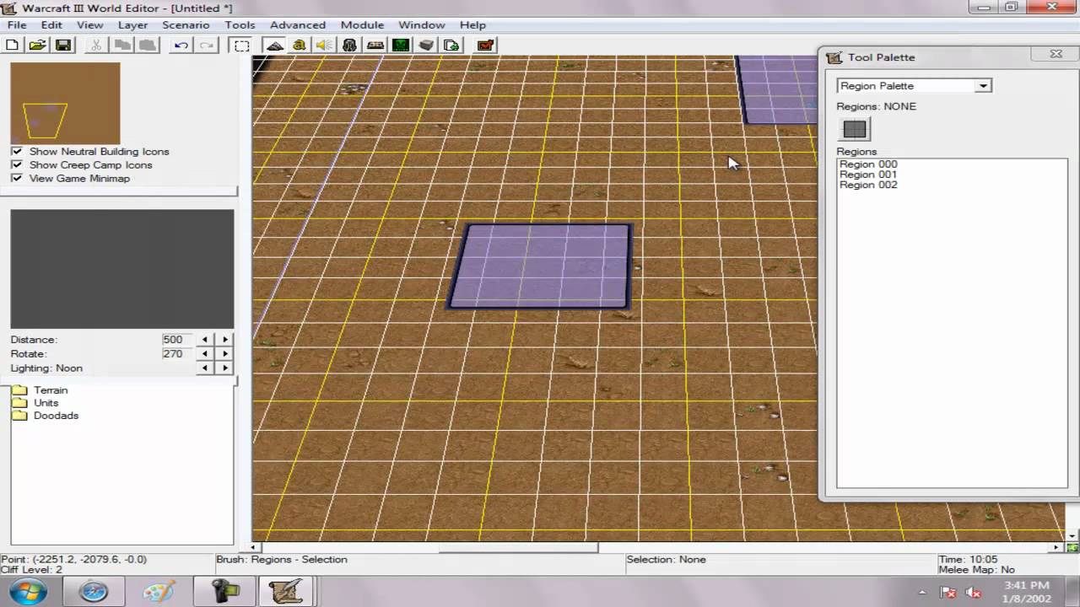Select the Terrain tree item
Image resolution: width=1080 pixels, height=607 pixels.
pyautogui.click(x=51, y=390)
